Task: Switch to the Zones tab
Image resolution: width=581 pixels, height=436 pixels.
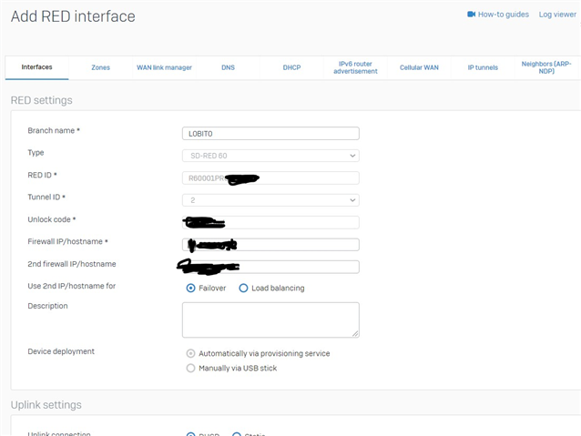Action: 100,67
